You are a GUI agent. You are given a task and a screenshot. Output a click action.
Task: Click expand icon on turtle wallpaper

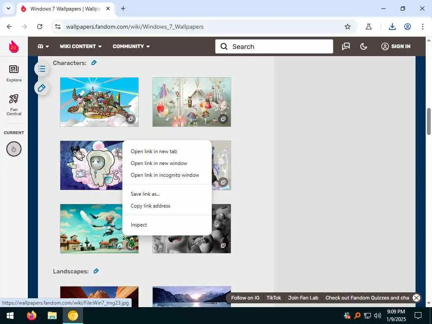pos(131,119)
